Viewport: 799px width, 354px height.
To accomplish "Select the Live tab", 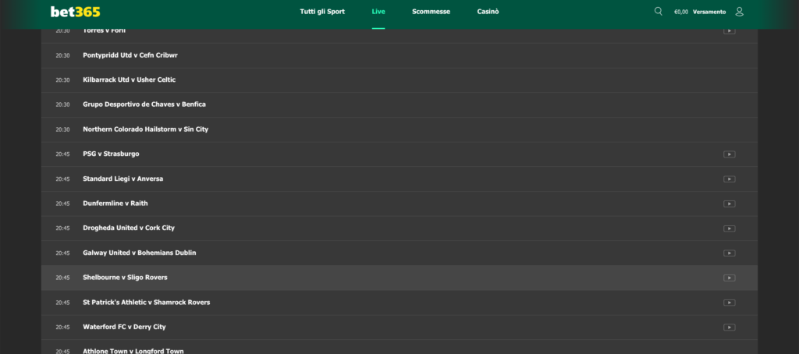I will [x=378, y=12].
